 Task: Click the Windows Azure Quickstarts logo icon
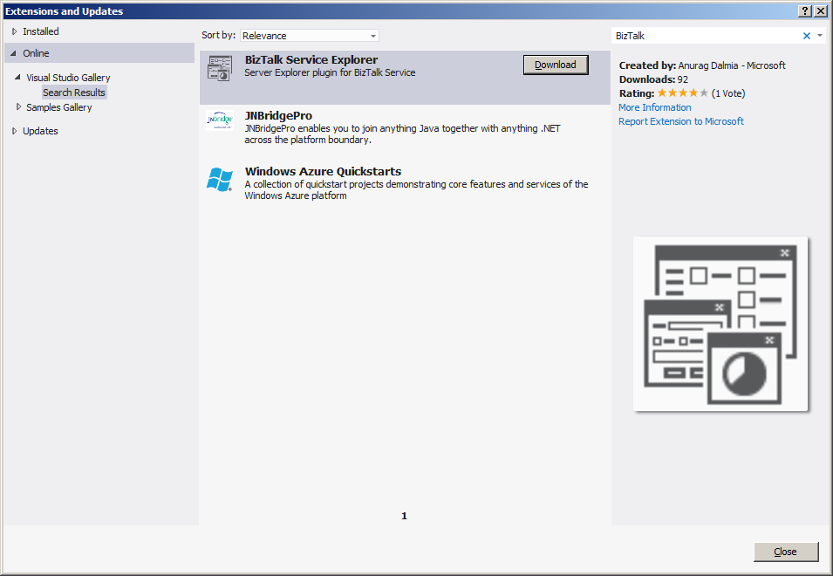(220, 180)
